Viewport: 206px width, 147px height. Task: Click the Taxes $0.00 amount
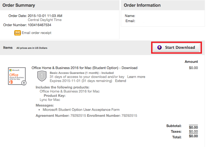[x=193, y=132]
